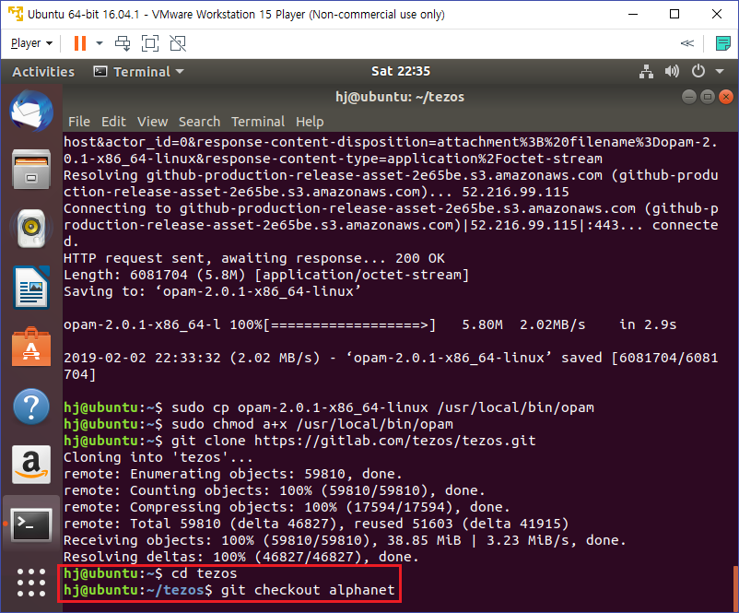Screen dimensions: 739x613
Task: Send Ctrl+Alt+Del to virtual machine
Action: pos(123,43)
